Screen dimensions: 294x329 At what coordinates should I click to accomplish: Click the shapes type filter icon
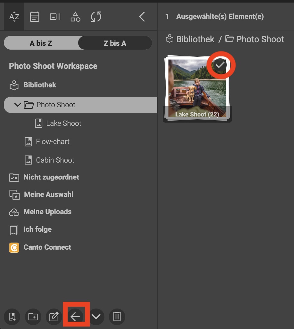click(75, 17)
